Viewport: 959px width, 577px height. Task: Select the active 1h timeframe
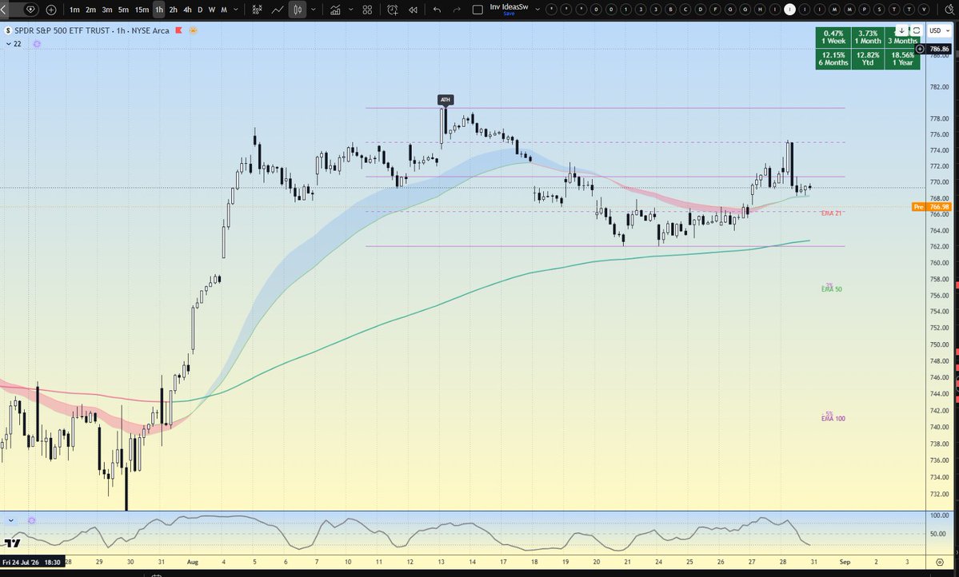click(x=159, y=9)
